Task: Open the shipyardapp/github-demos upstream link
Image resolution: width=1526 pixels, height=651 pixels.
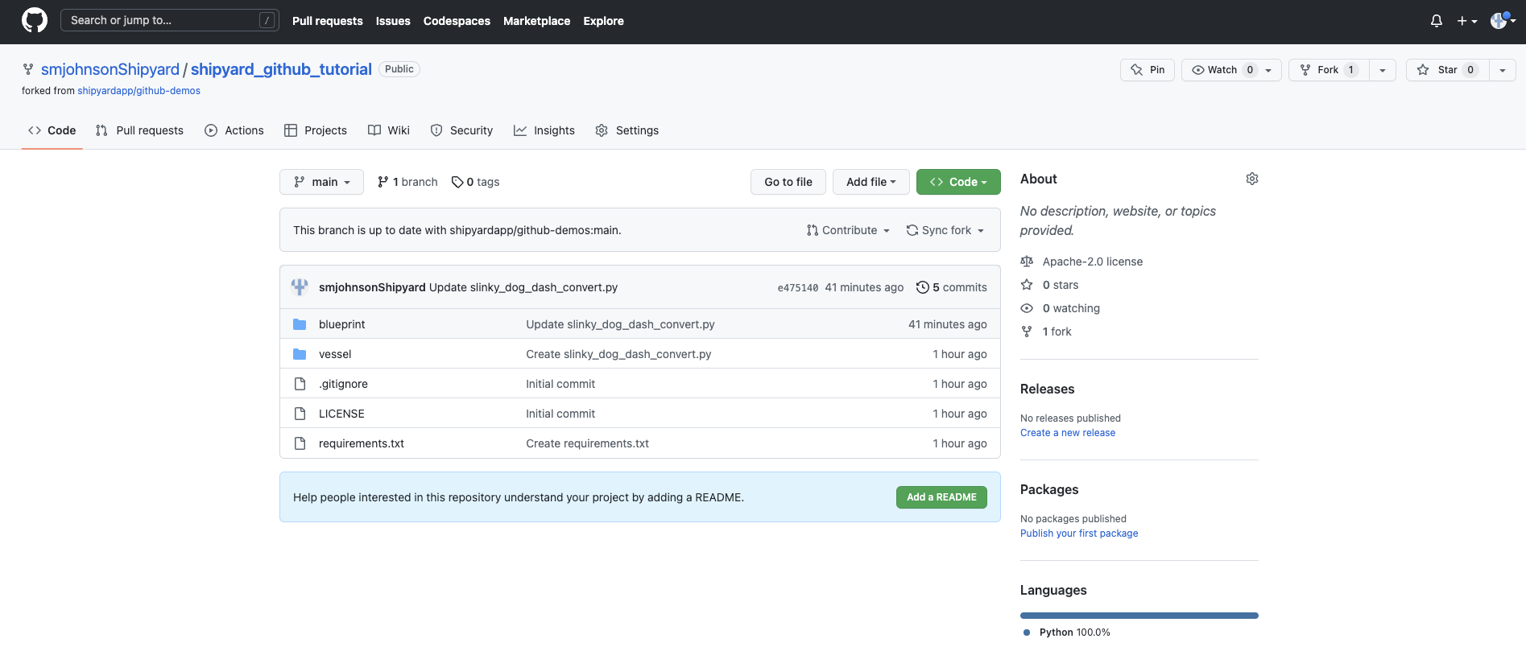Action: [139, 91]
